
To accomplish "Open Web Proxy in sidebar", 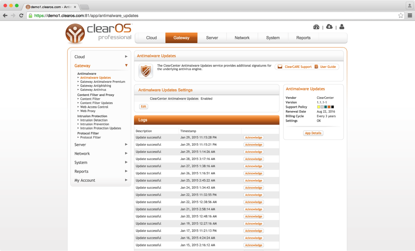I will [88, 111].
